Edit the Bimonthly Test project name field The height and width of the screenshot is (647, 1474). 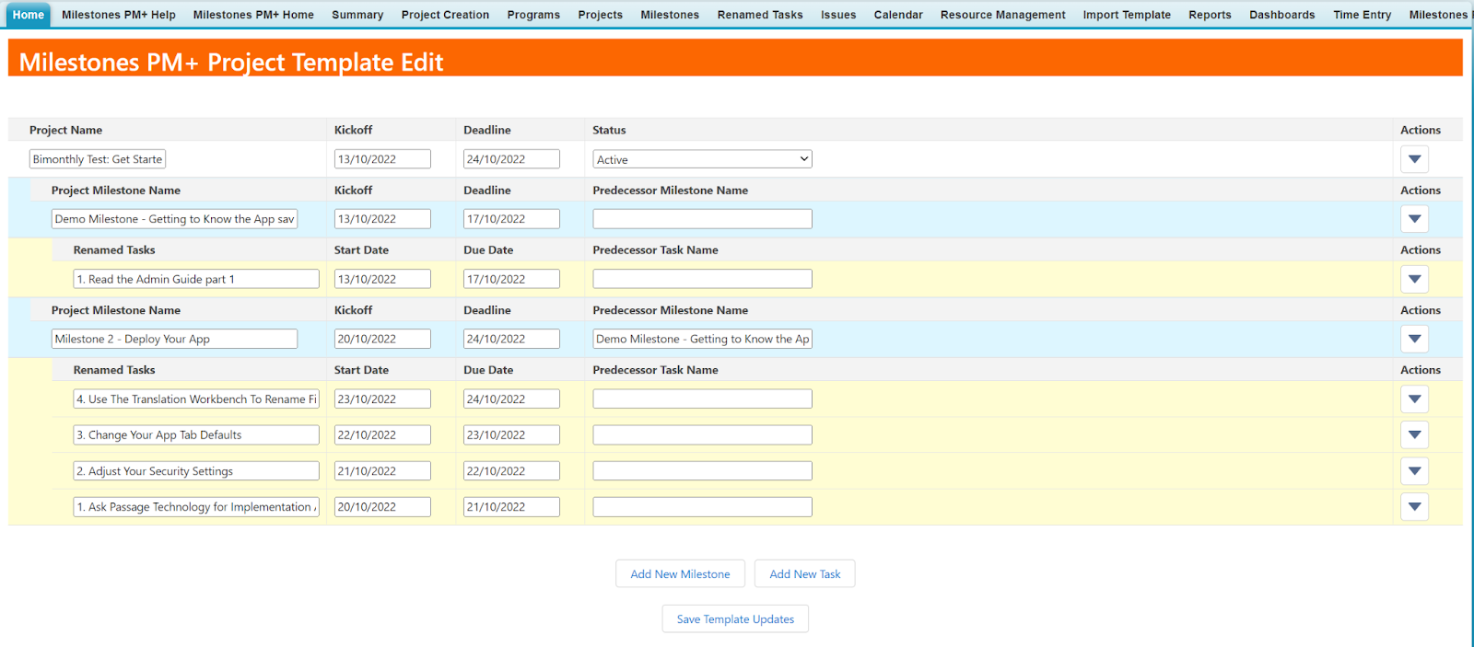(98, 159)
